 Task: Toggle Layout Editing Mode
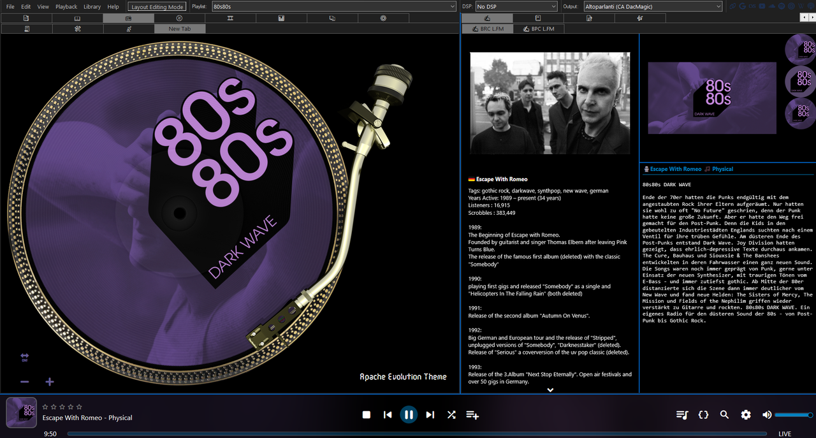[x=157, y=6]
